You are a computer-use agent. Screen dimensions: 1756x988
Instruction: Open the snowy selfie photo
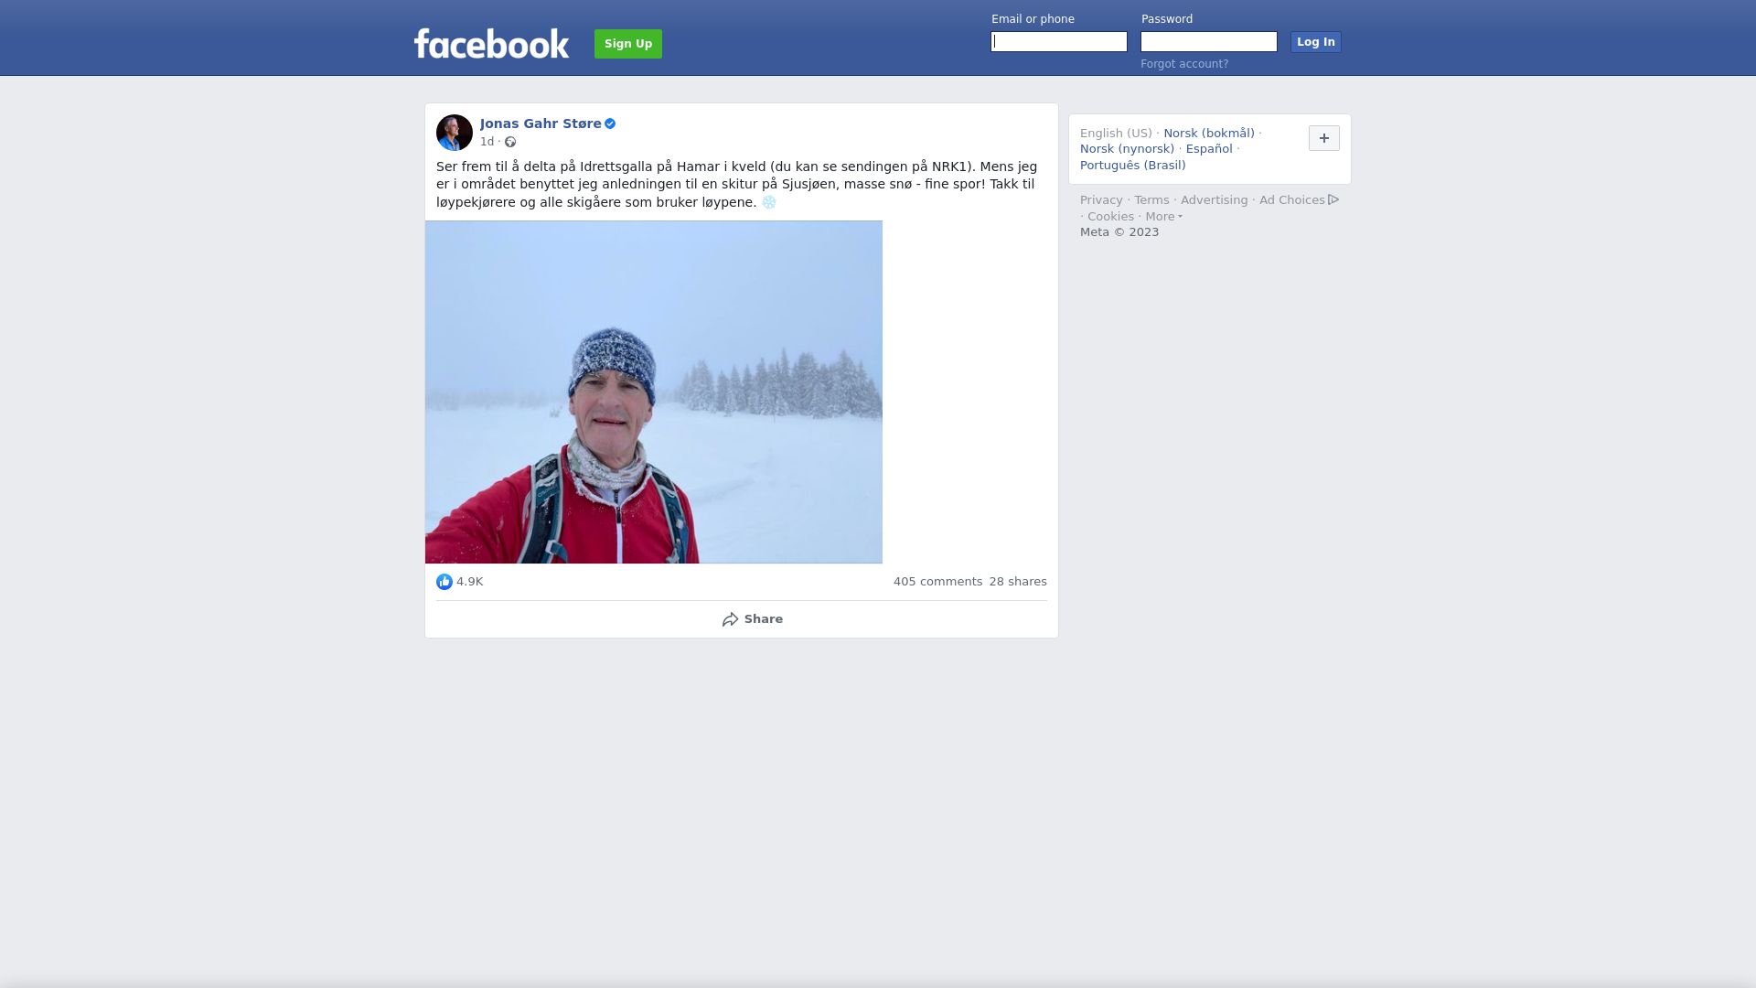(654, 392)
